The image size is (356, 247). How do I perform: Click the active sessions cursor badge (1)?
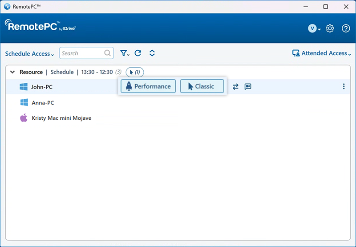click(x=135, y=72)
